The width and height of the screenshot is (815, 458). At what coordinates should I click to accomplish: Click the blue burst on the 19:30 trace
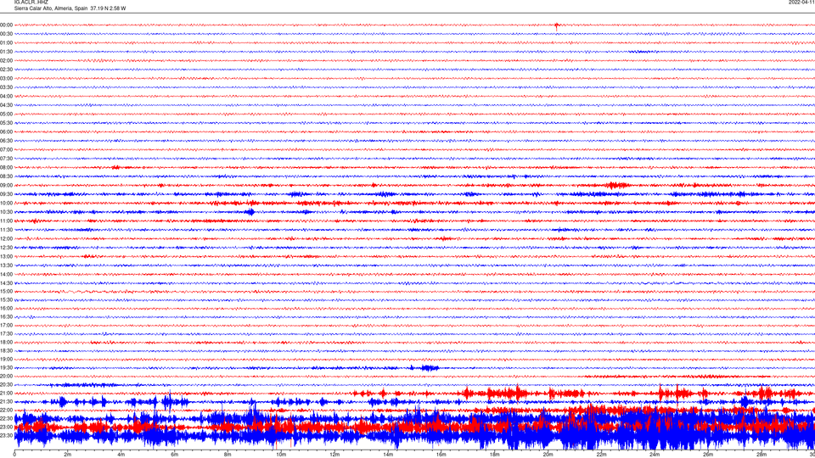coord(428,367)
